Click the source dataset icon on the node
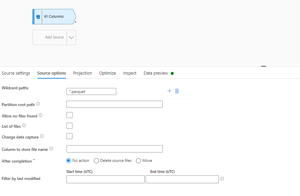Viewport: 300px width, 196px height. pos(38,17)
